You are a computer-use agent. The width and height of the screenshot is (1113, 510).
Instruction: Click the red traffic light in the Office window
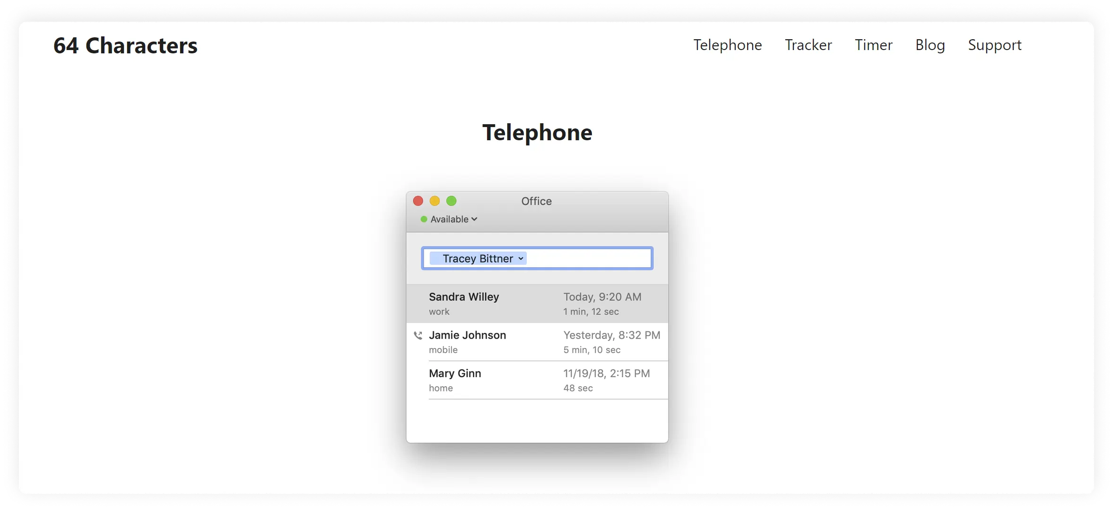pos(418,201)
